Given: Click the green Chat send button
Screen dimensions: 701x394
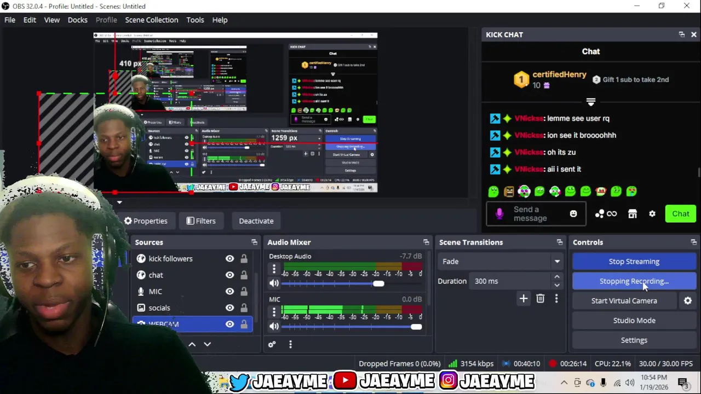Looking at the screenshot, I should (681, 214).
